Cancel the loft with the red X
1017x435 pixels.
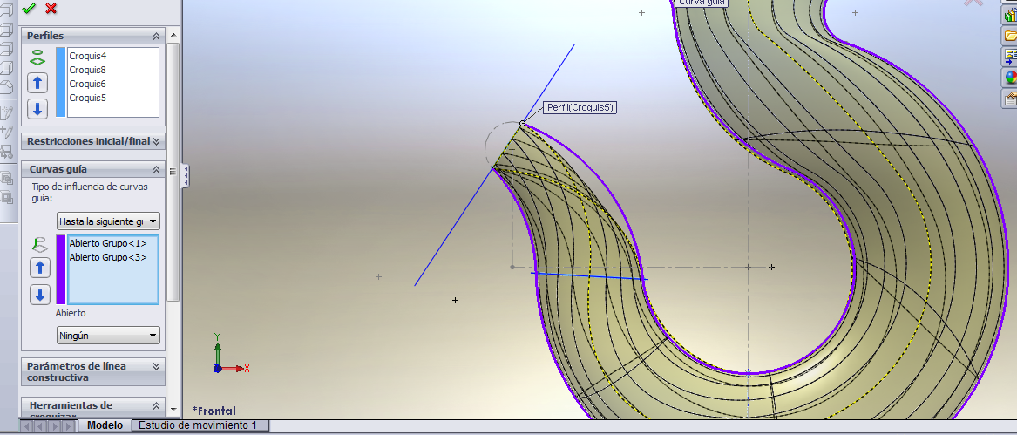[x=51, y=8]
